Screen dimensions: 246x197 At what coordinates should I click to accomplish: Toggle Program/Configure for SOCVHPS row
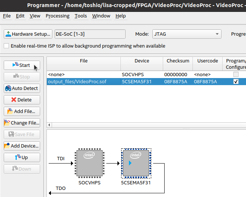coord(236,74)
